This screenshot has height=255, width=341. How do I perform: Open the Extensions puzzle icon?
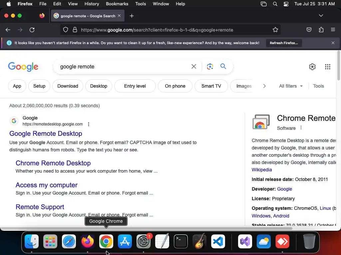pyautogui.click(x=321, y=30)
